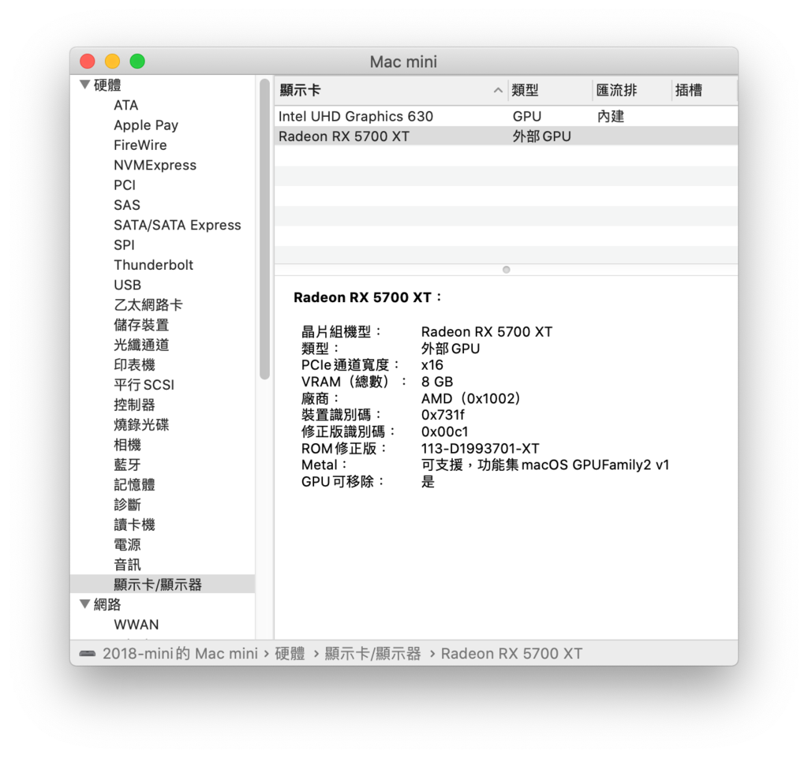Image resolution: width=808 pixels, height=758 pixels.
Task: Open the Thunderbolt section
Action: coord(154,265)
